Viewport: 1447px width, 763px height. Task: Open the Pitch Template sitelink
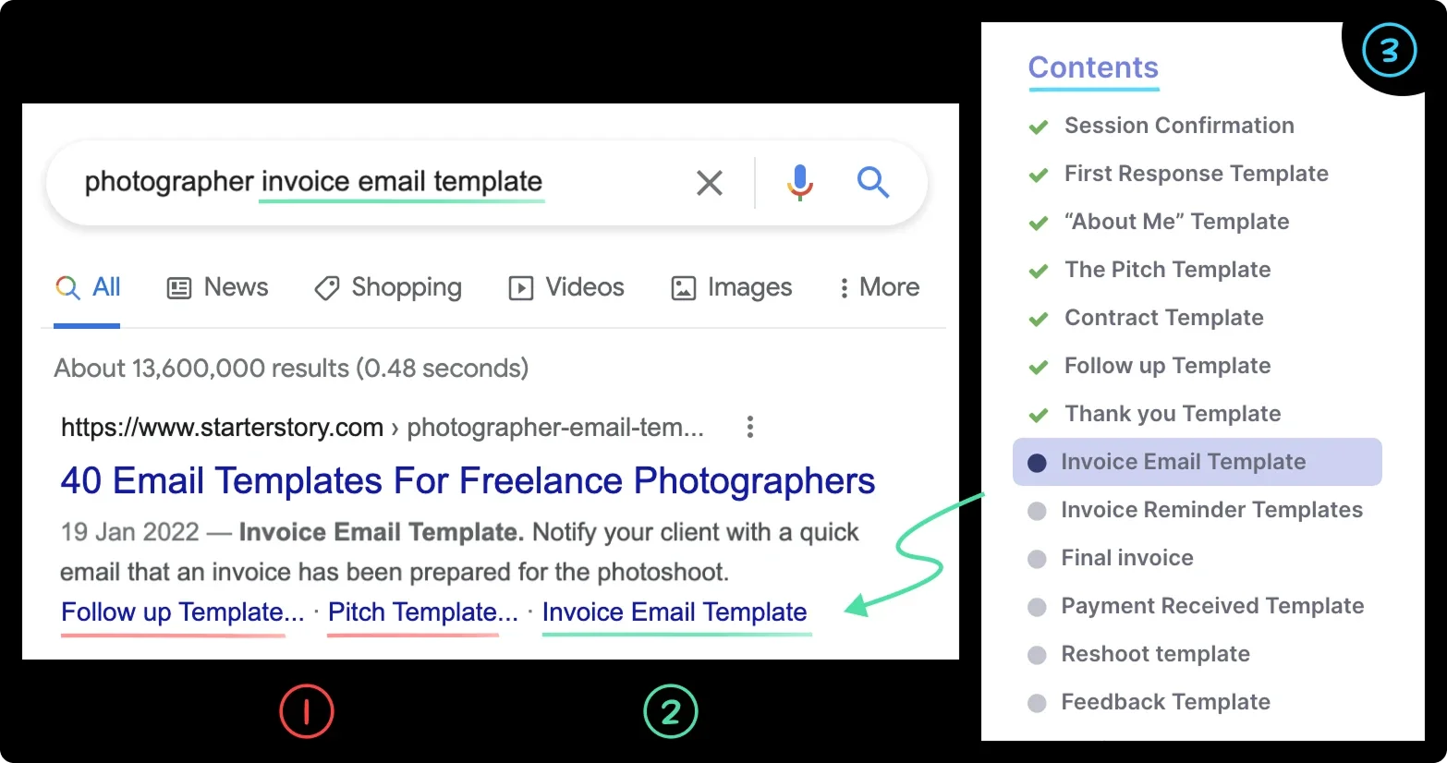pos(422,612)
